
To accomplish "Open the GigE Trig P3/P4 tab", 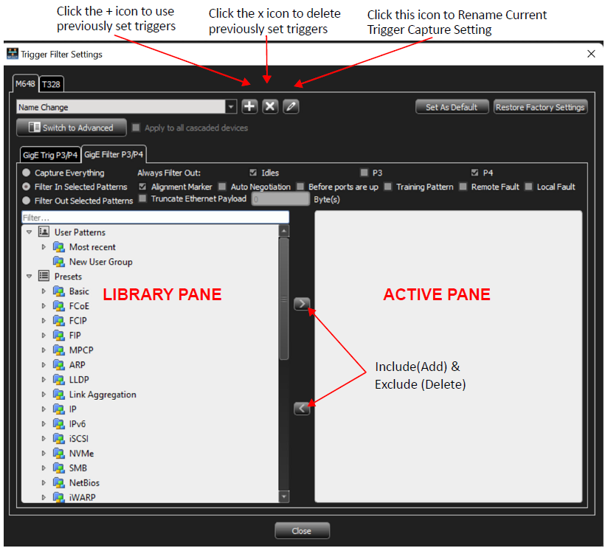I will click(x=50, y=155).
